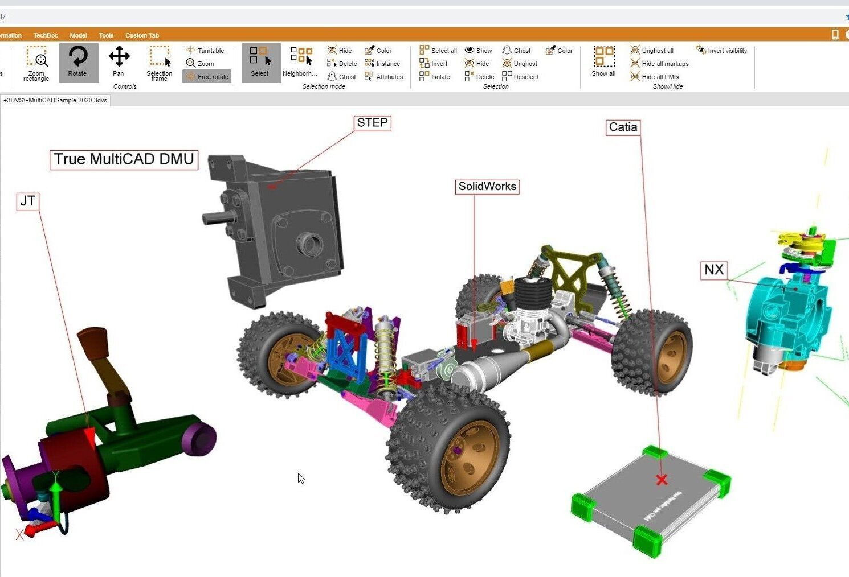The width and height of the screenshot is (849, 577).
Task: Click Select all in Selection group
Action: coord(438,51)
